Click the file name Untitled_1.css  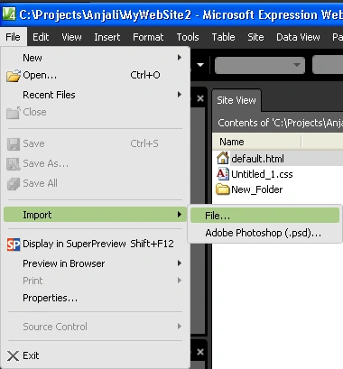(262, 174)
